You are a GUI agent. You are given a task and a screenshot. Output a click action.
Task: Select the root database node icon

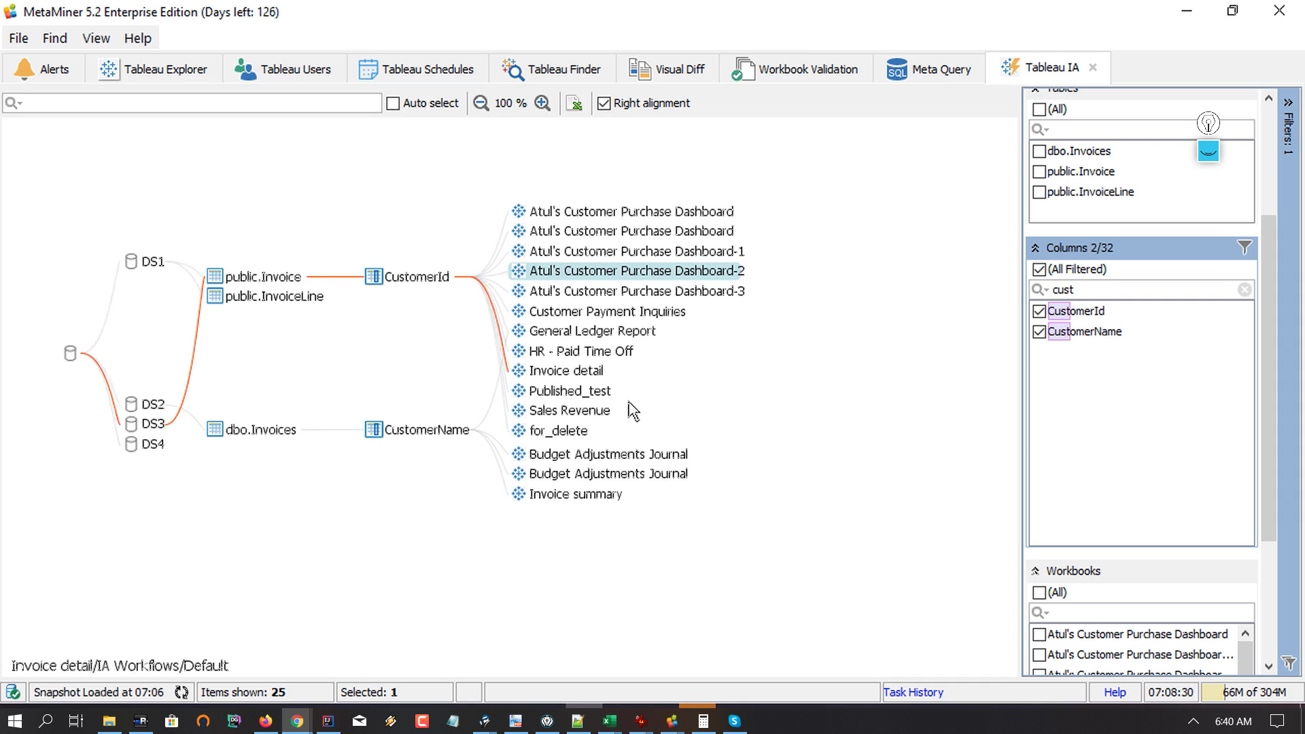(70, 353)
